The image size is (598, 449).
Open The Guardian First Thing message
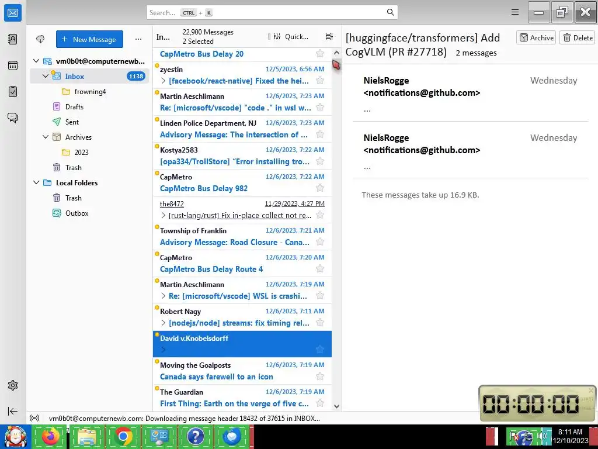[242, 398]
